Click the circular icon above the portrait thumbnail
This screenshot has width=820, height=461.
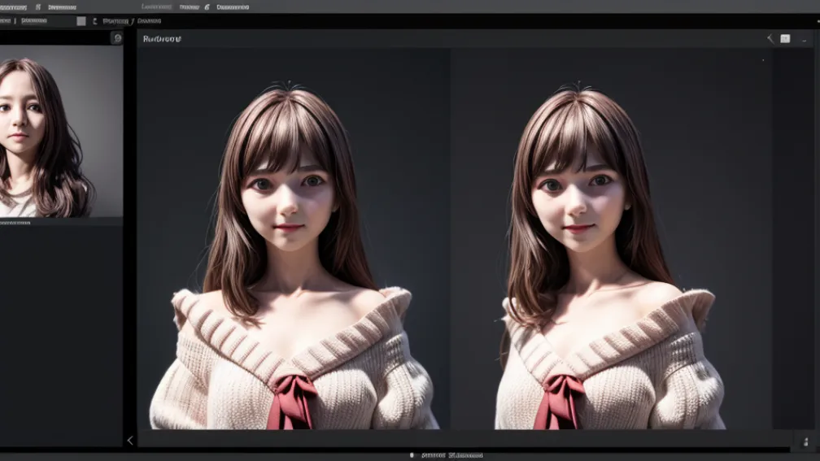pos(117,38)
